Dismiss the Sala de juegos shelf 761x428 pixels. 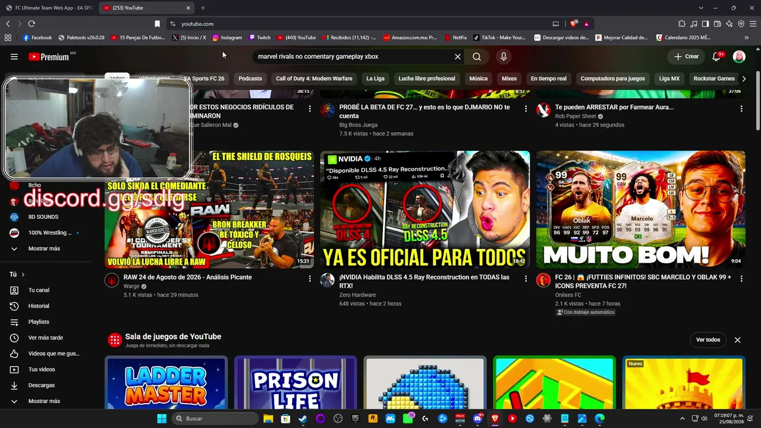tap(738, 340)
